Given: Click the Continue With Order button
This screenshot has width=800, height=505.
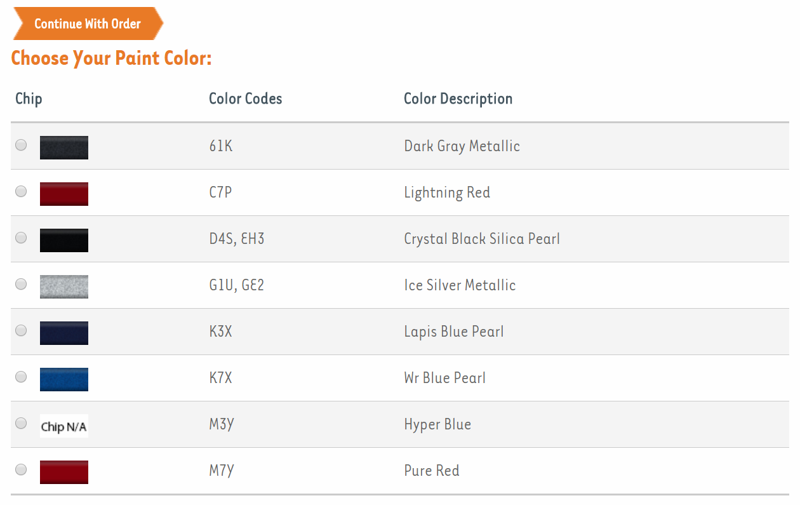Looking at the screenshot, I should click(88, 24).
